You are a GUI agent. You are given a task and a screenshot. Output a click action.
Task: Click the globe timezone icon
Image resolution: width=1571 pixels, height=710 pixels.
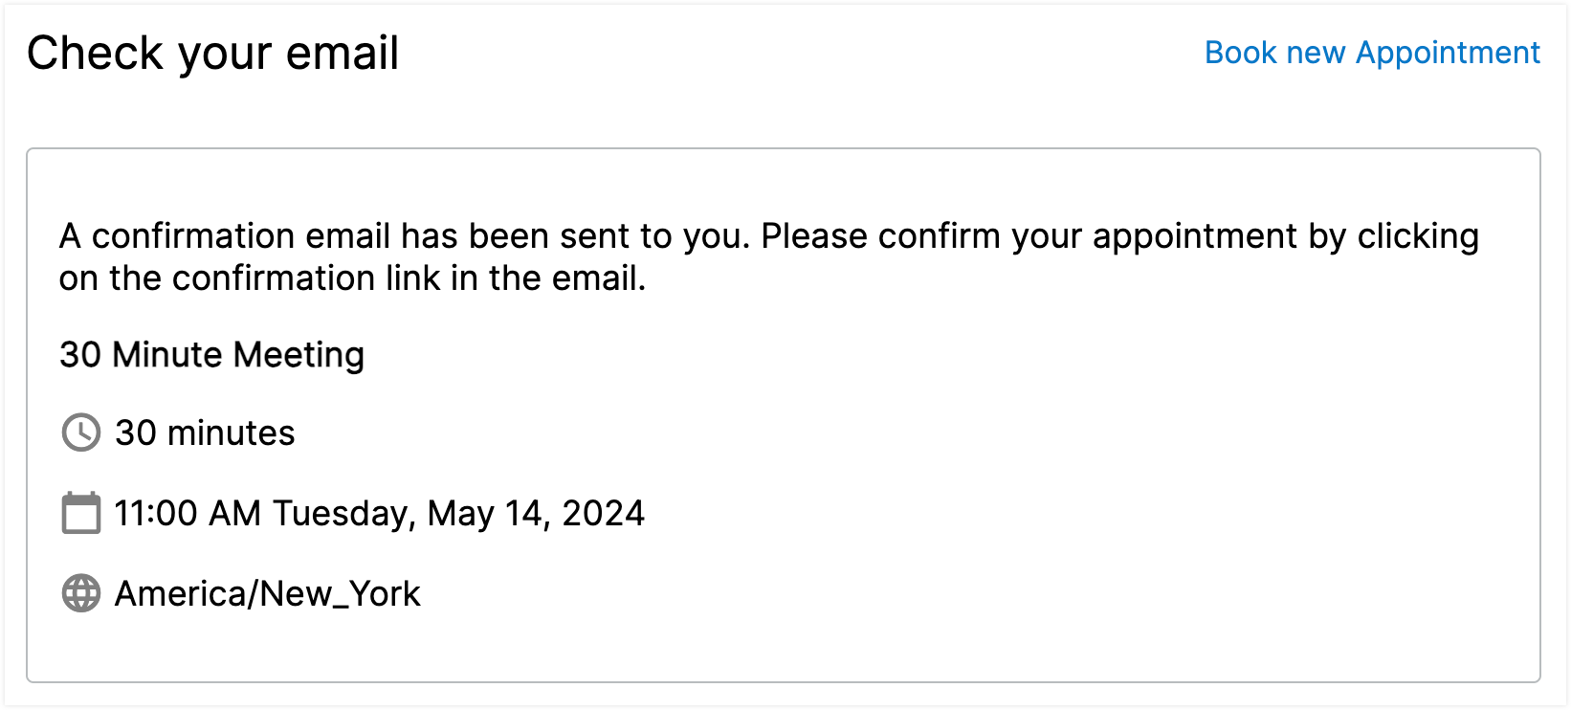click(81, 593)
